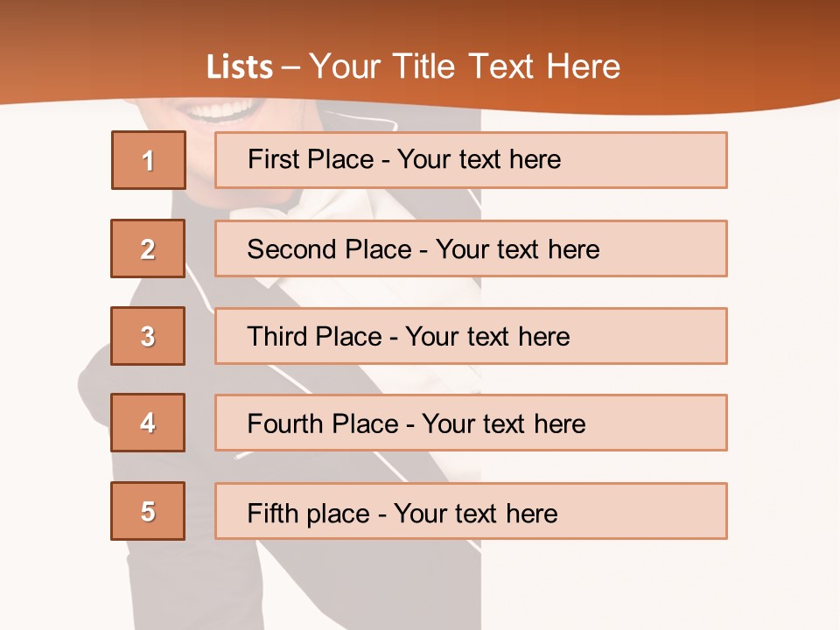Select the number 2 square
This screenshot has width=840, height=630.
tap(148, 248)
